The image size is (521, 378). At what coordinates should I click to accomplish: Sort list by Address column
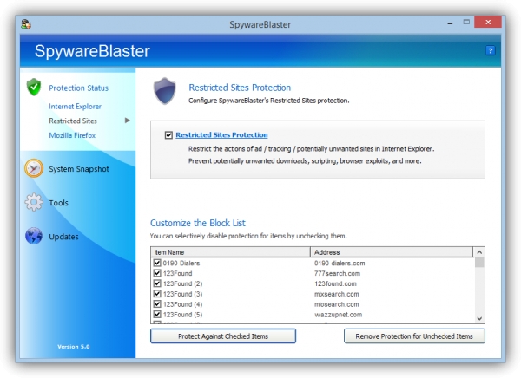[392, 252]
